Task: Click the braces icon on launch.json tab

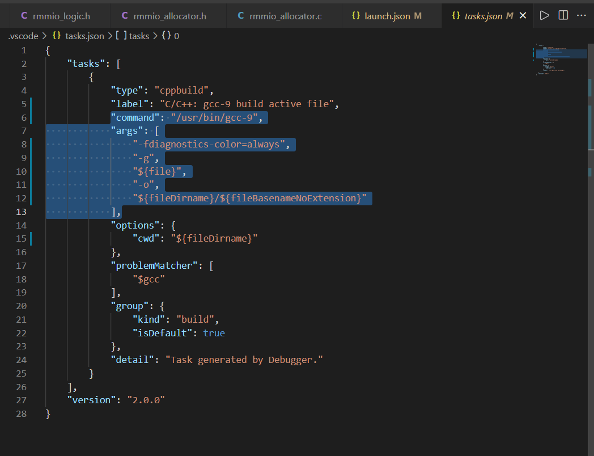Action: [356, 16]
